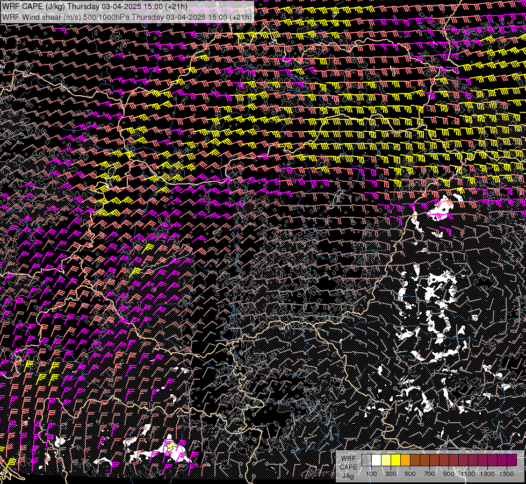
Task: Click the '900' legend value label
Action: [449, 474]
